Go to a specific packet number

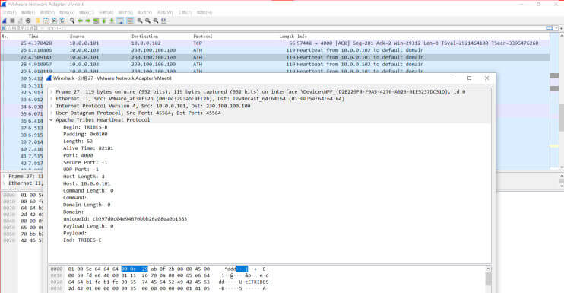click(x=96, y=21)
